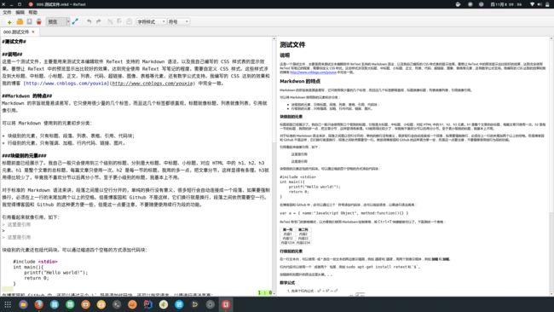Image resolution: width=554 pixels, height=312 pixels.
Task: Open the terminal app in the dock
Action: (117, 304)
